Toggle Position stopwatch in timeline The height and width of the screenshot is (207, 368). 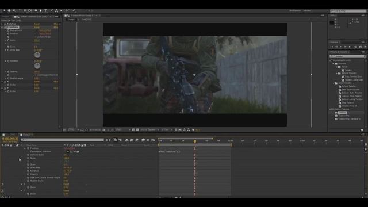[28, 148]
